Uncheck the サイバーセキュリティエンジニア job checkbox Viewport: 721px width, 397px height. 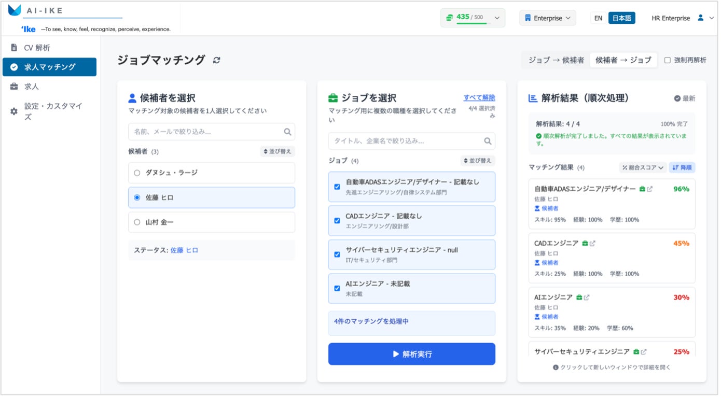click(x=337, y=254)
